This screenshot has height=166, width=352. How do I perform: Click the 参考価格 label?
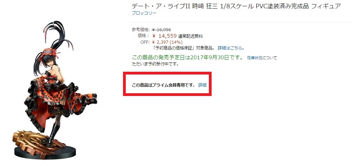point(140,29)
